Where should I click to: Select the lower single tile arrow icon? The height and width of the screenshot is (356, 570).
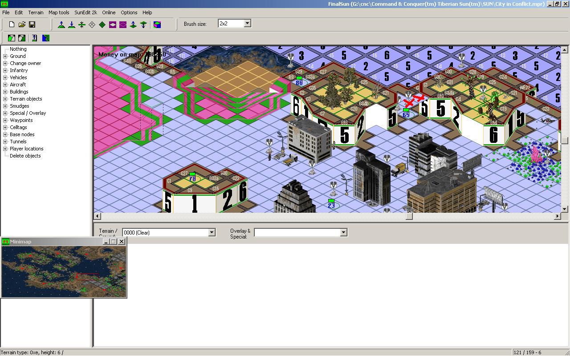point(143,24)
